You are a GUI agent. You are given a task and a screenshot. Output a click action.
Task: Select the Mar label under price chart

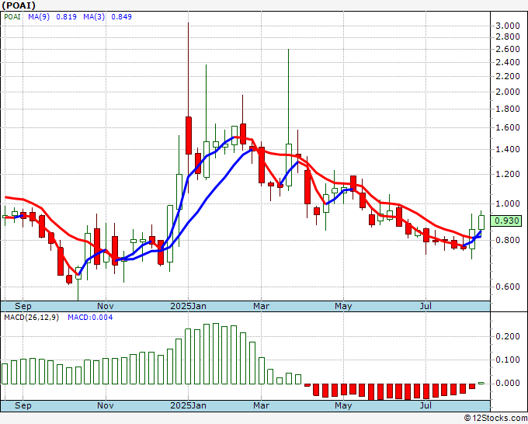(261, 306)
